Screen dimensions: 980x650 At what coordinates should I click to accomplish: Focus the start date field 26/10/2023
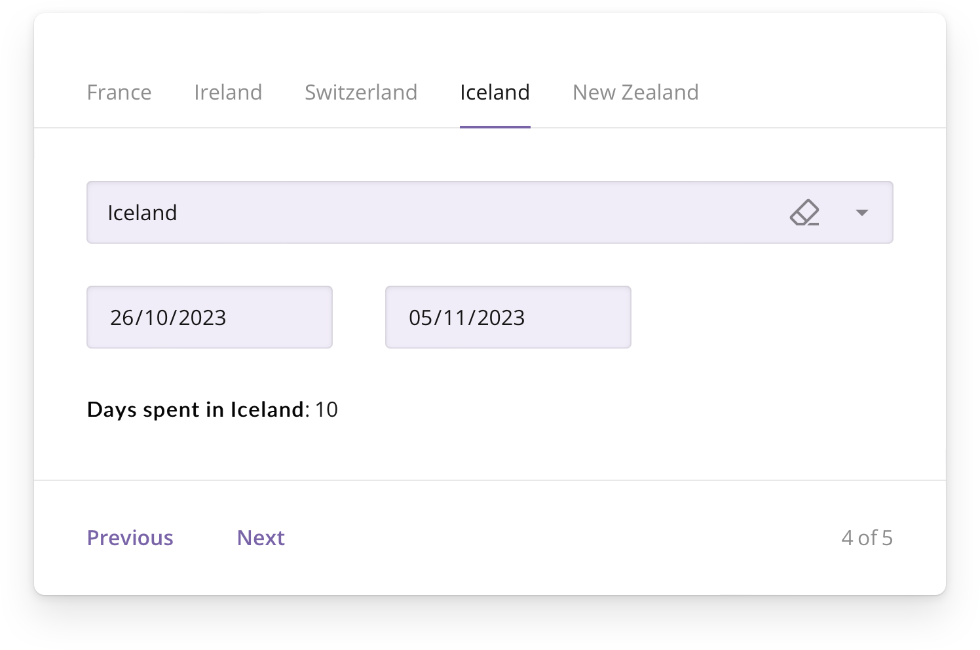click(209, 317)
